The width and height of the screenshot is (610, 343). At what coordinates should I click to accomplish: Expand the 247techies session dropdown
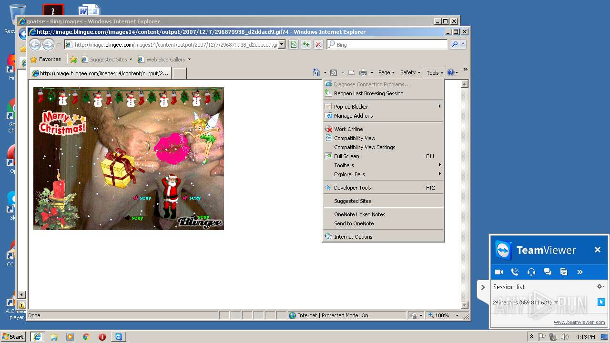click(556, 303)
